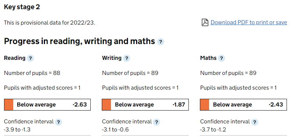This screenshot has width=298, height=137.
Task: Select the Maths score value -2.43
Action: tap(276, 104)
